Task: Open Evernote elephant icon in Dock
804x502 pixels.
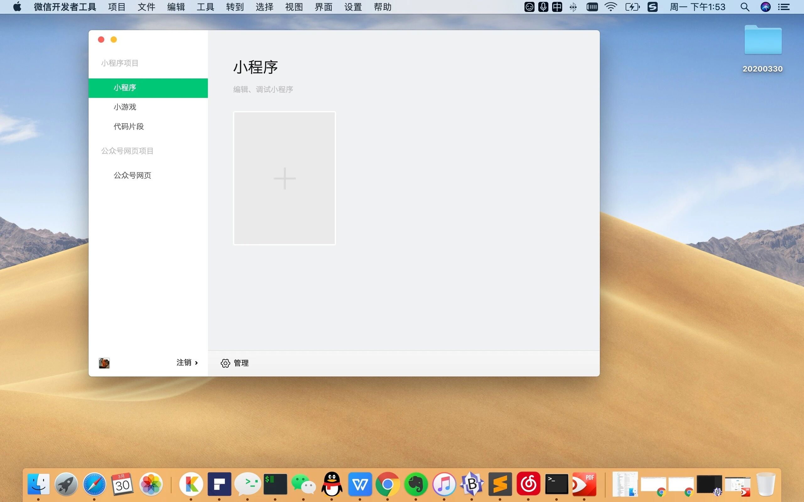Action: [416, 484]
